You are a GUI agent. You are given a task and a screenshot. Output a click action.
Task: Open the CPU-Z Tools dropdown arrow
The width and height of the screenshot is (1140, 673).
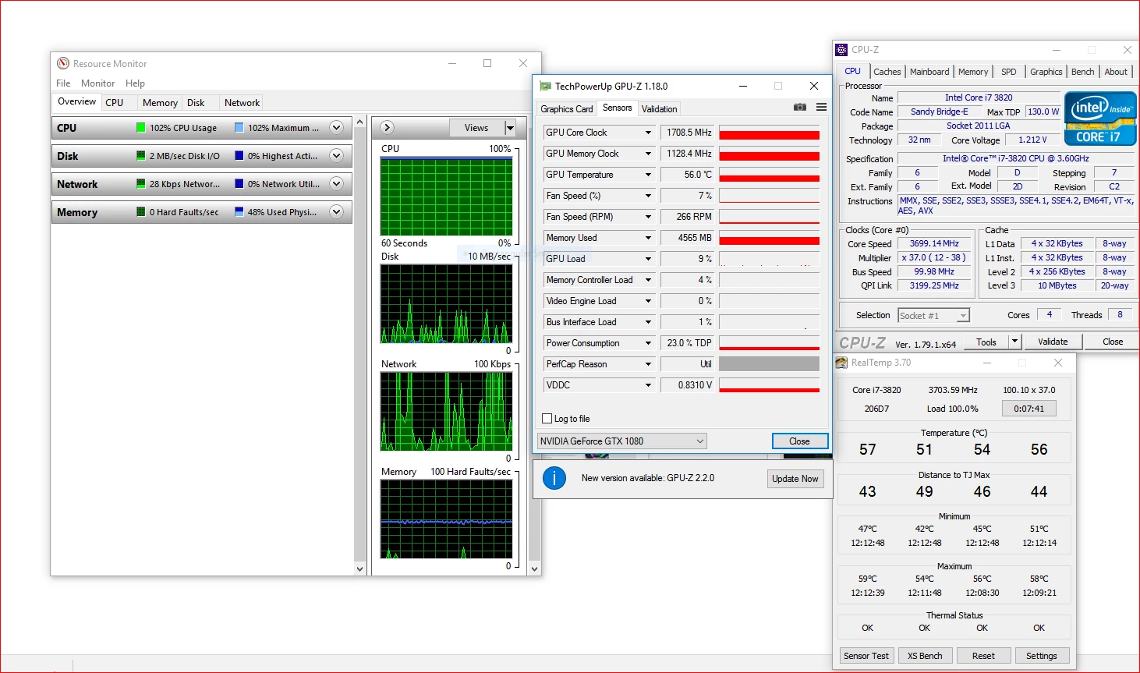click(1014, 342)
